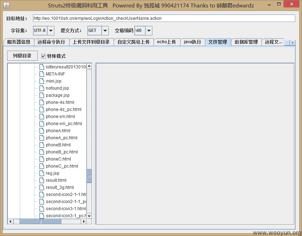Viewport: 302px width, 236px height.
Task: Select the META-INF entry
Action: tap(55, 74)
